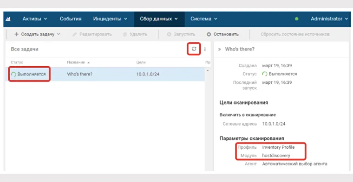The image size is (353, 182).
Task: Select the Who's there? task row
Action: (105, 74)
